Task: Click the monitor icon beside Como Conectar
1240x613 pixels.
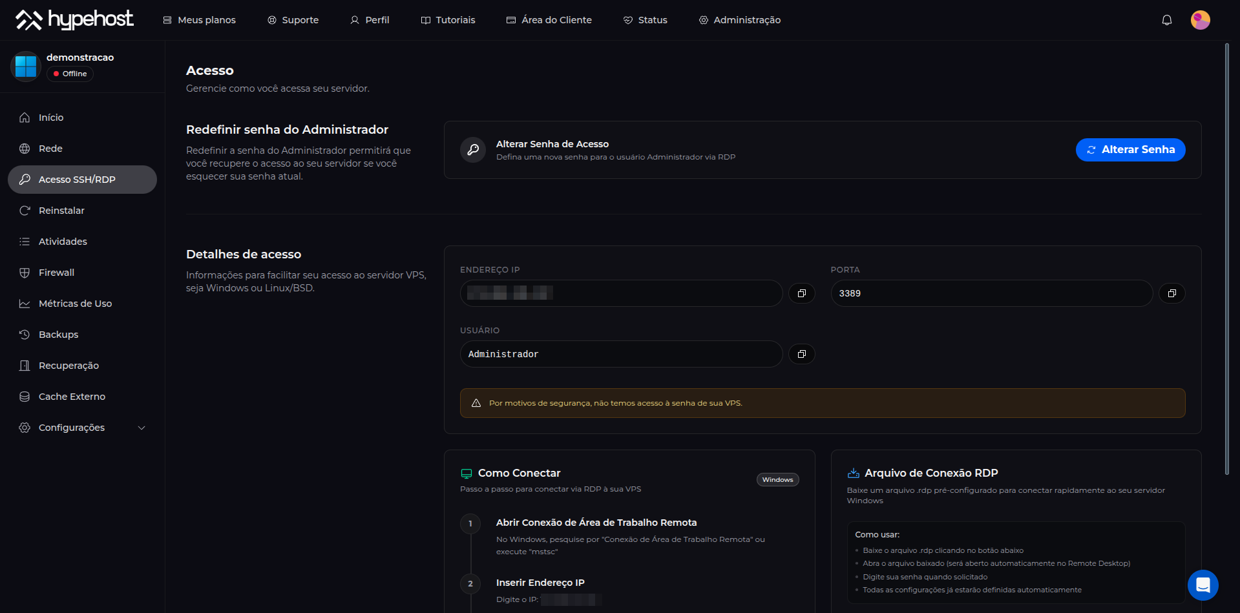Action: [466, 473]
